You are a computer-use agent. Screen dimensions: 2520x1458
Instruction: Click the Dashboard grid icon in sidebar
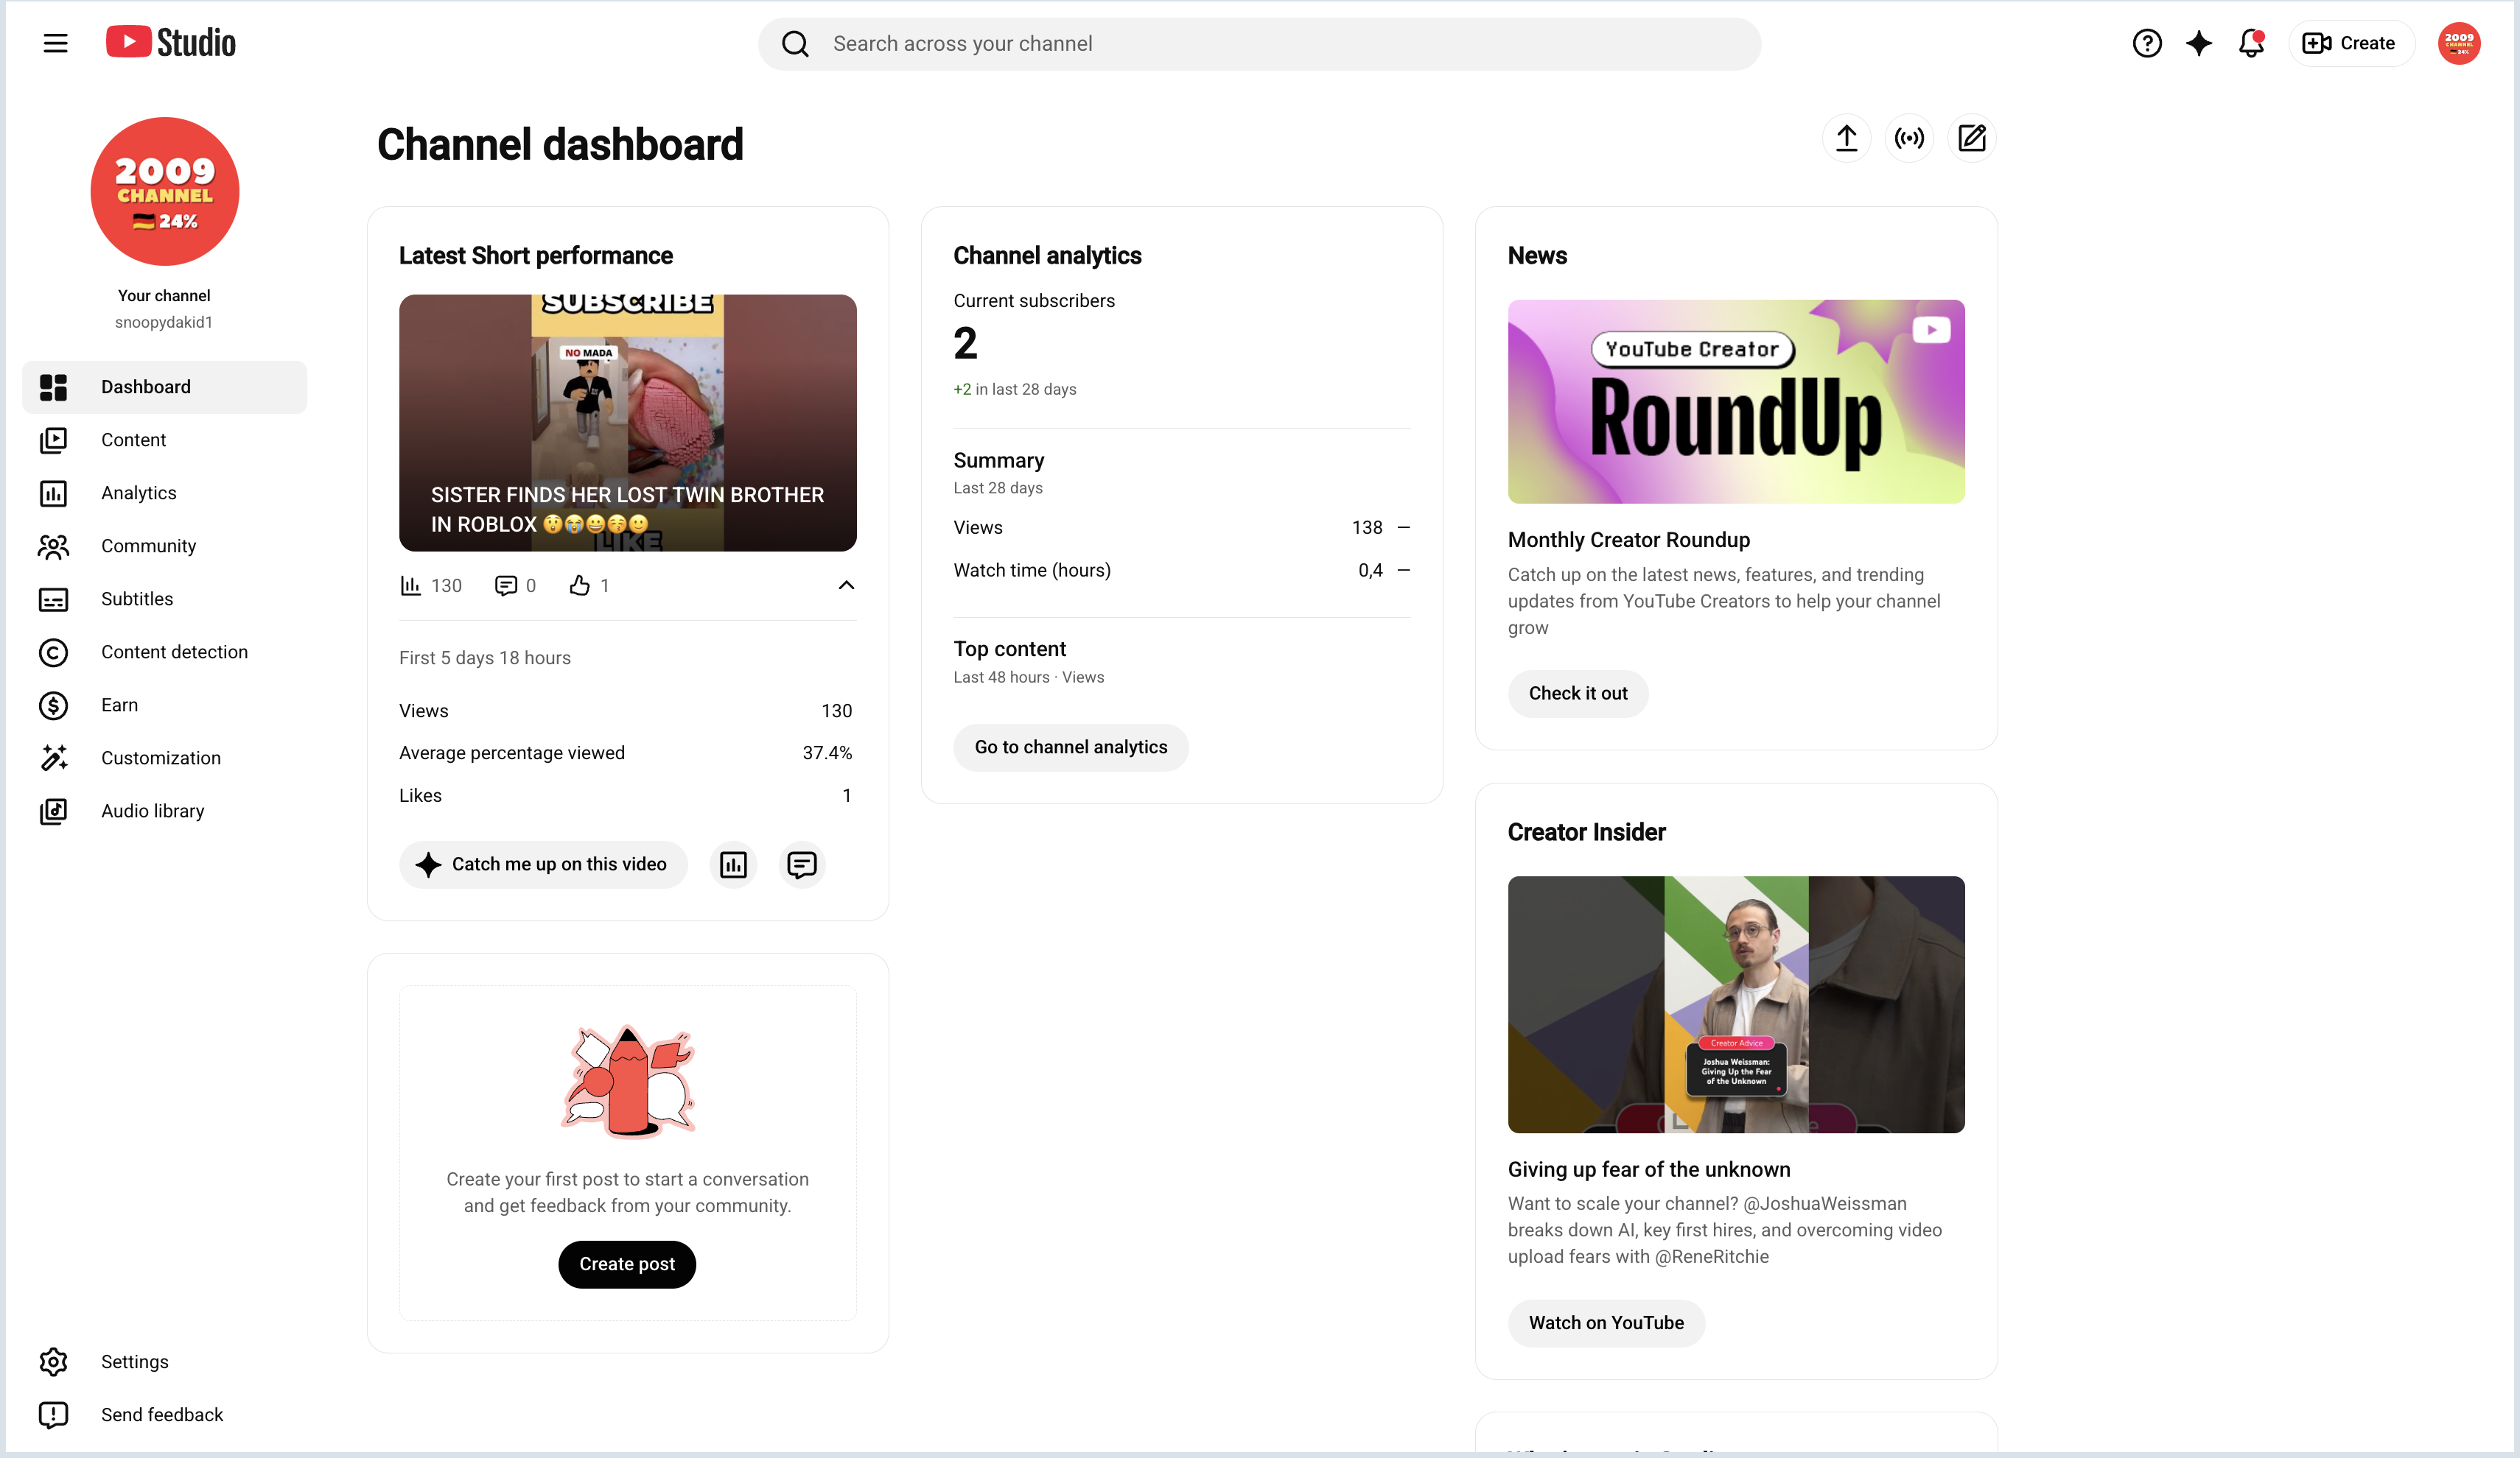point(53,387)
